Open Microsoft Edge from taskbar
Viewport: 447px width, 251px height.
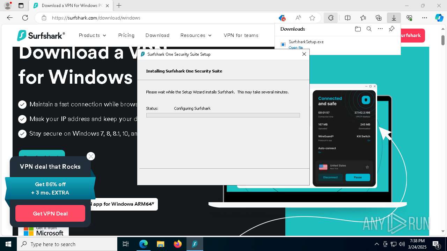(144, 244)
